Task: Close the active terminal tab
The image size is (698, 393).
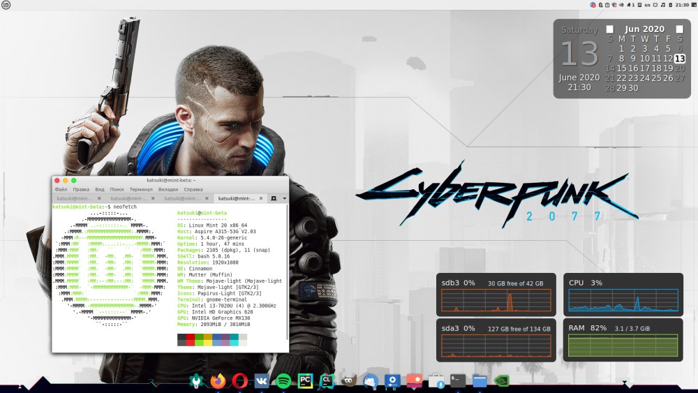Action: 261,198
